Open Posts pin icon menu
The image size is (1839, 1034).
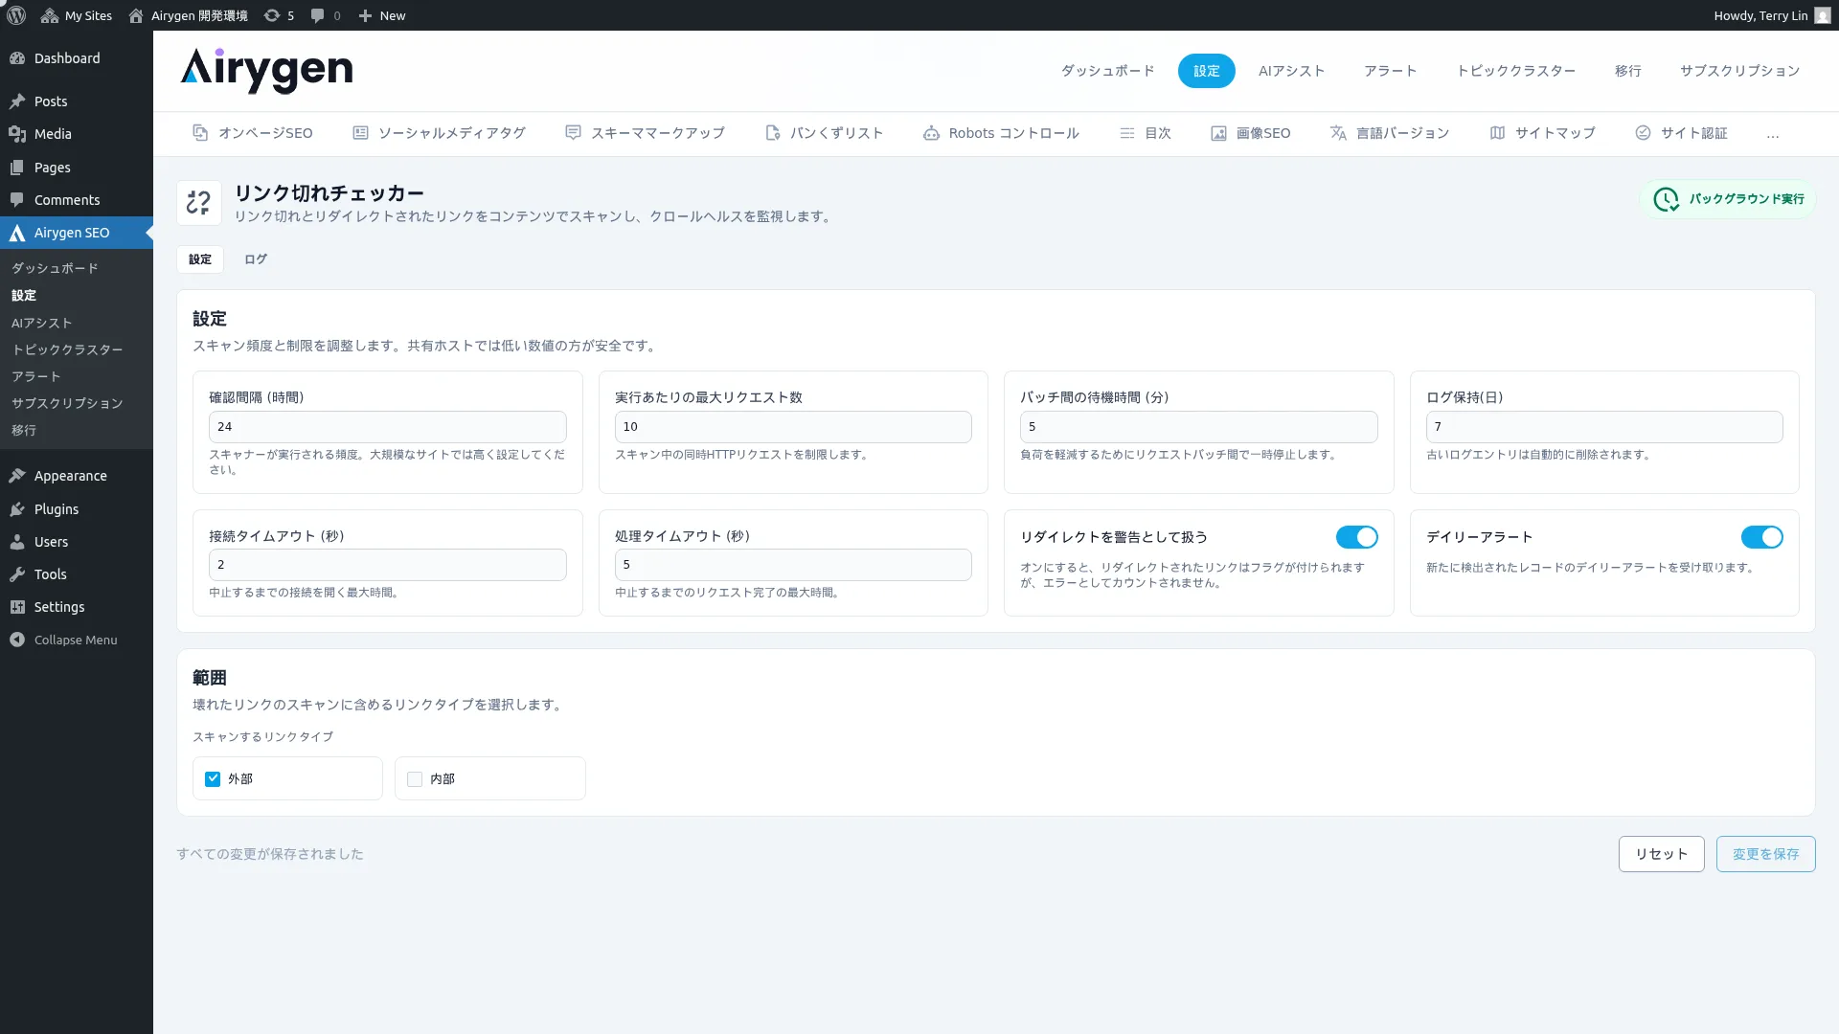[77, 101]
